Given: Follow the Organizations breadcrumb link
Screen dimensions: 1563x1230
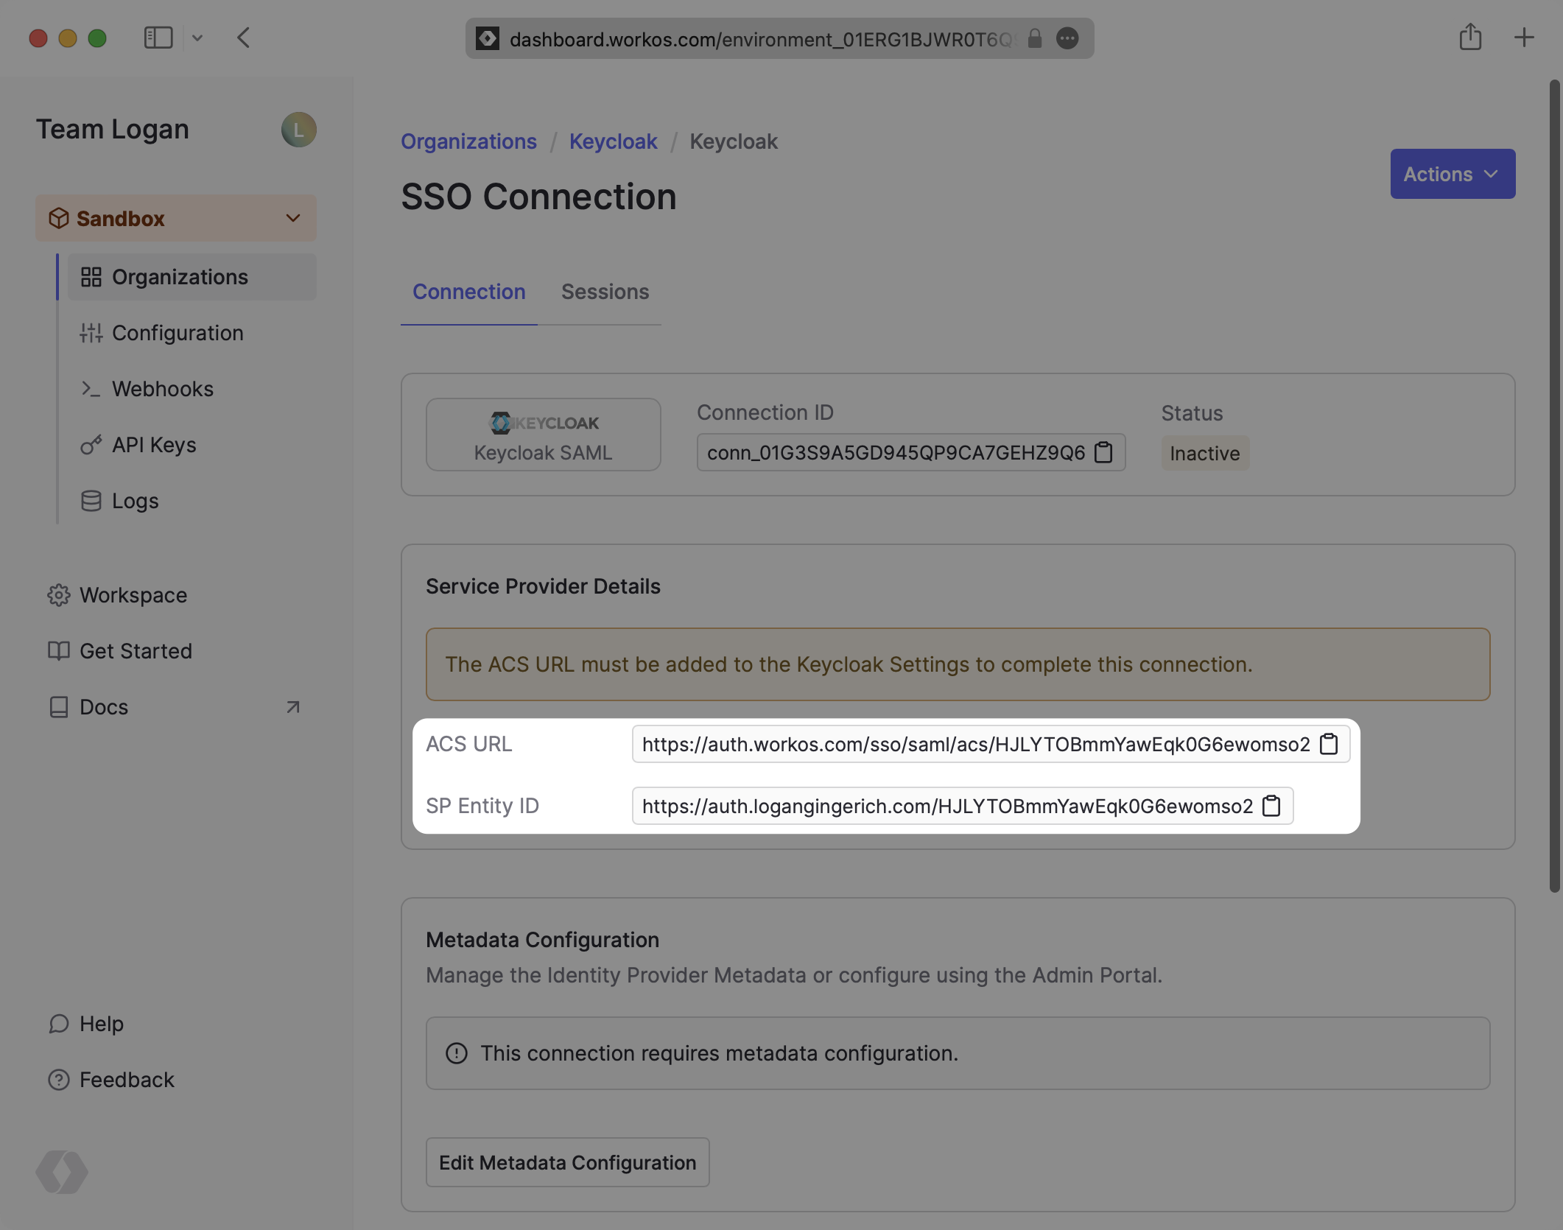Looking at the screenshot, I should [468, 141].
